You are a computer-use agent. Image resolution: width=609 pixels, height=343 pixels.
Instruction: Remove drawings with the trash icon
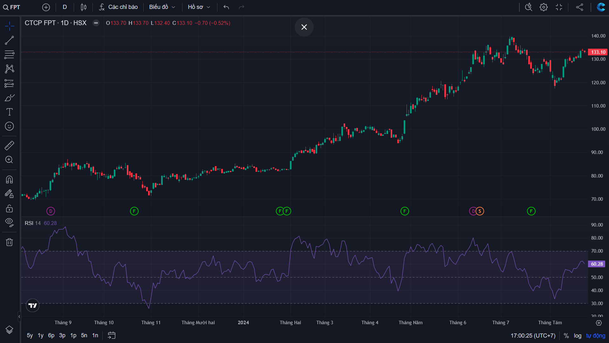10,242
